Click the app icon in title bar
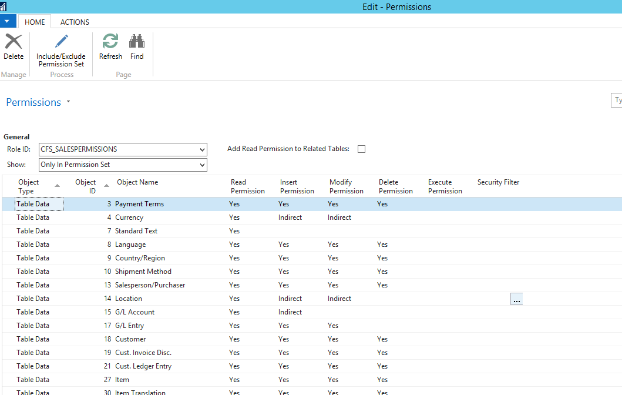 pos(4,7)
